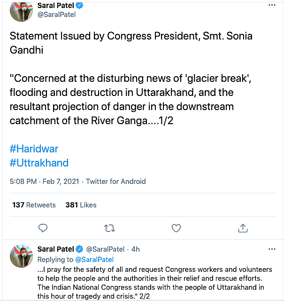View the 137 Retweets list
Viewport: 284px width, 301px height.
[34, 205]
